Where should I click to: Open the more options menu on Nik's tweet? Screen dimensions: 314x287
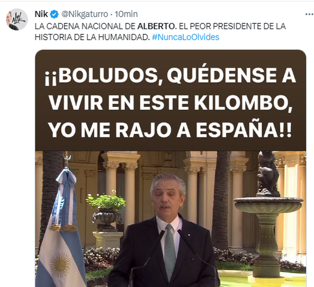309,14
